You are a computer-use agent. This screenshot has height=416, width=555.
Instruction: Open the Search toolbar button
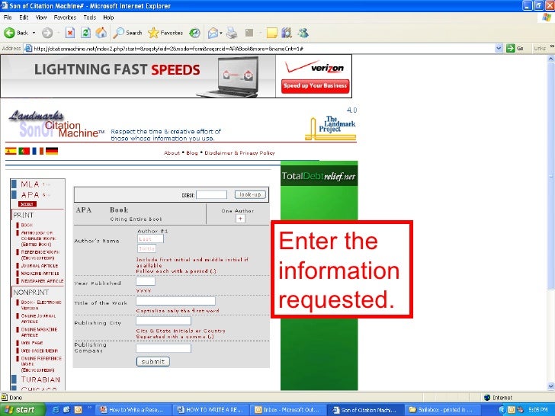127,33
